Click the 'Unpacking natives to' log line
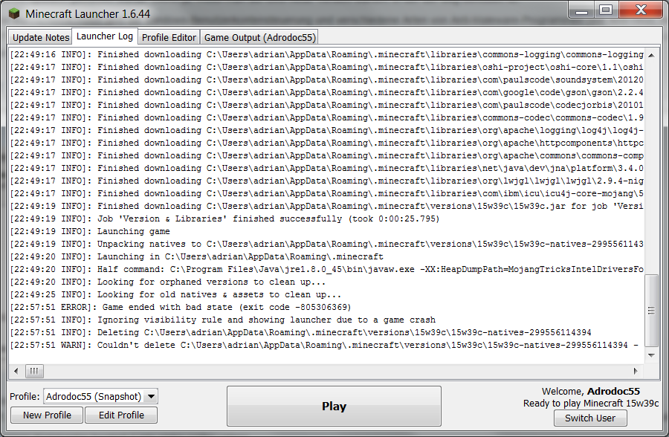Viewport: 669px width, 437px height. pos(327,244)
